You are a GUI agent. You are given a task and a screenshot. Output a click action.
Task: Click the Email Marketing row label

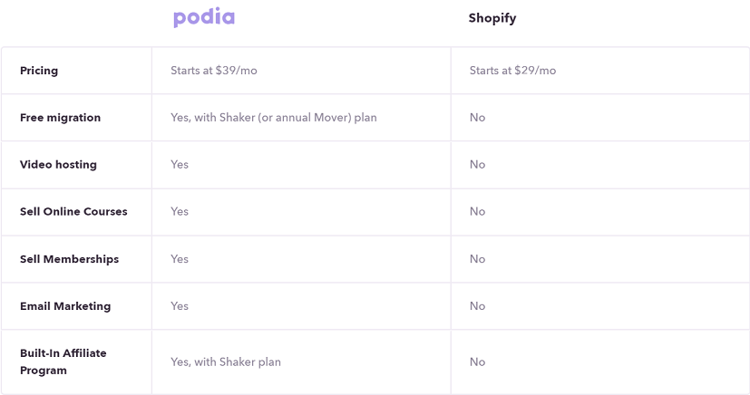click(65, 306)
